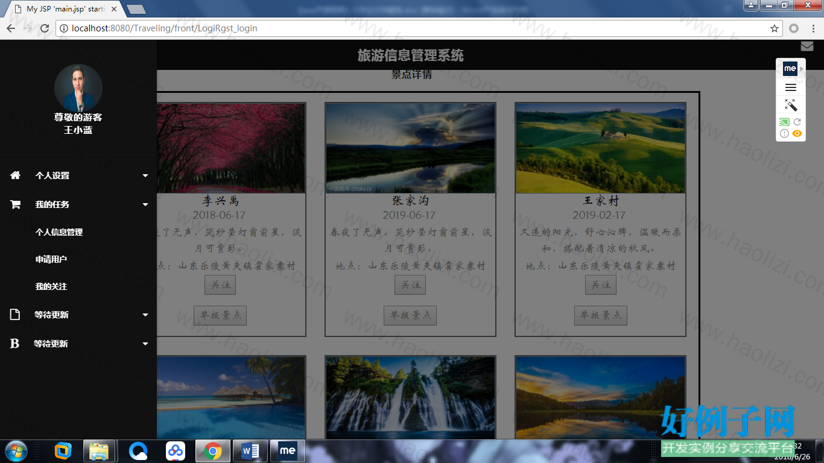Click 举报景点 under 王家村

point(601,315)
